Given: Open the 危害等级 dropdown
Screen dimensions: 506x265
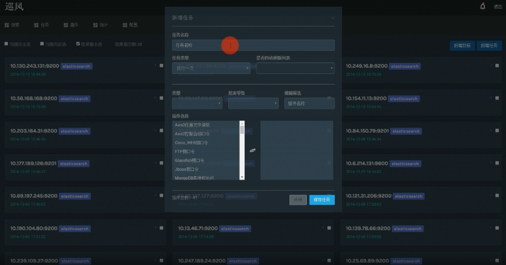Looking at the screenshot, I should (253, 103).
